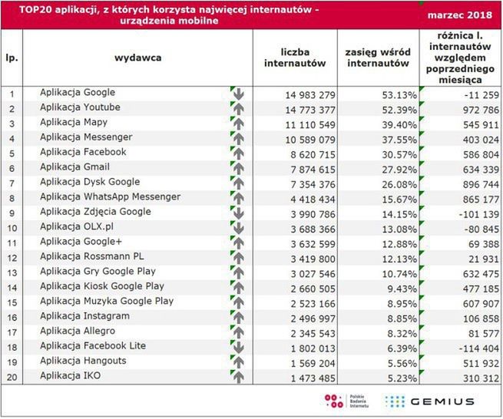Click the trend arrow beside Aplikacja Kiosk Google Play
The image size is (503, 419).
pyautogui.click(x=238, y=288)
